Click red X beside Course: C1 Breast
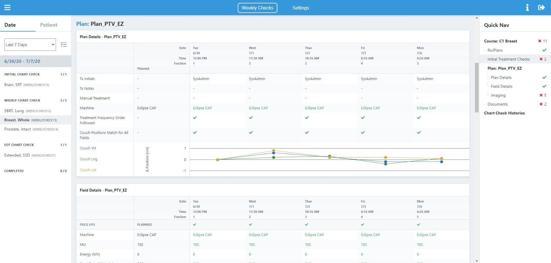This screenshot has height=263, width=551. (x=540, y=41)
